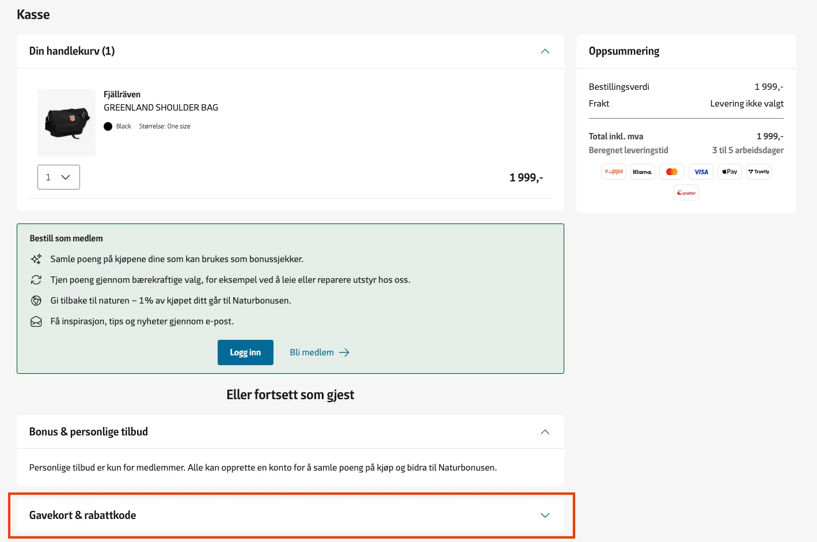Screen dimensions: 817x542
Task: Click the recycle arrows icon beside Tjen poeng
Action: (36, 280)
